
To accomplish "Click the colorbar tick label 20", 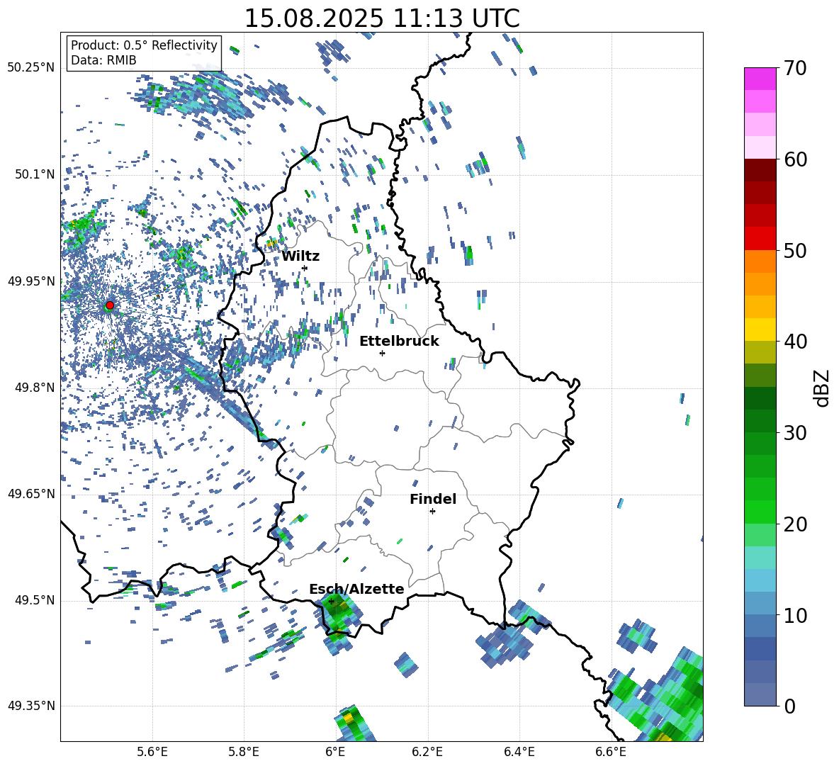I will pos(795,524).
